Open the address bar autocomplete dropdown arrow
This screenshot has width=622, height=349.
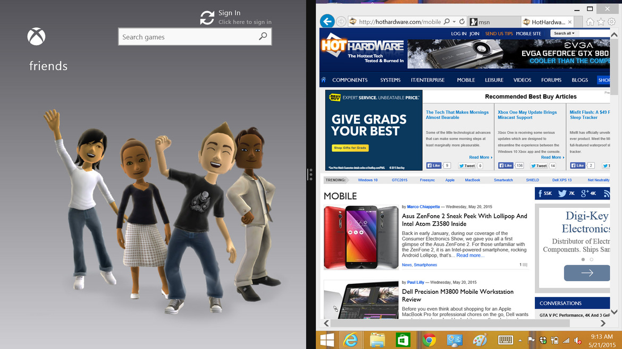[454, 22]
